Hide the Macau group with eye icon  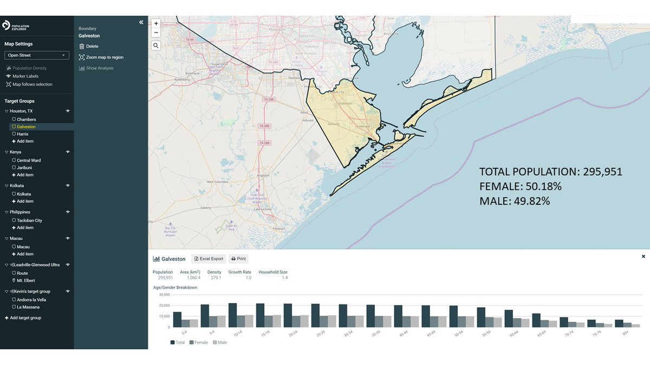(68, 238)
